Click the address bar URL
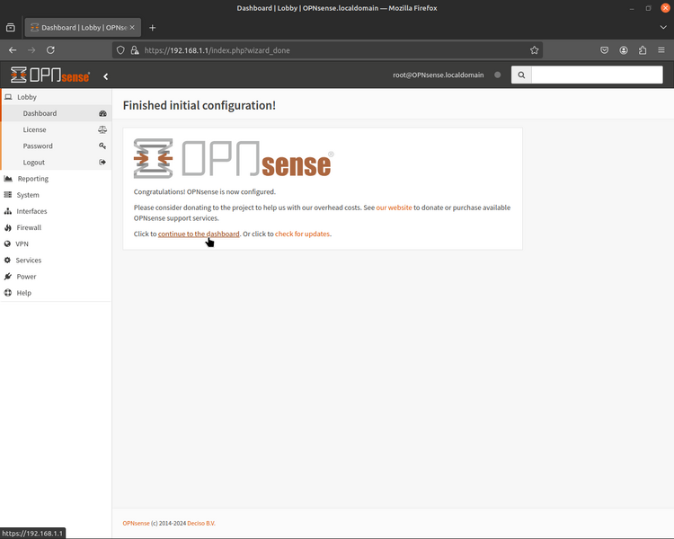Image resolution: width=674 pixels, height=539 pixels. [217, 50]
